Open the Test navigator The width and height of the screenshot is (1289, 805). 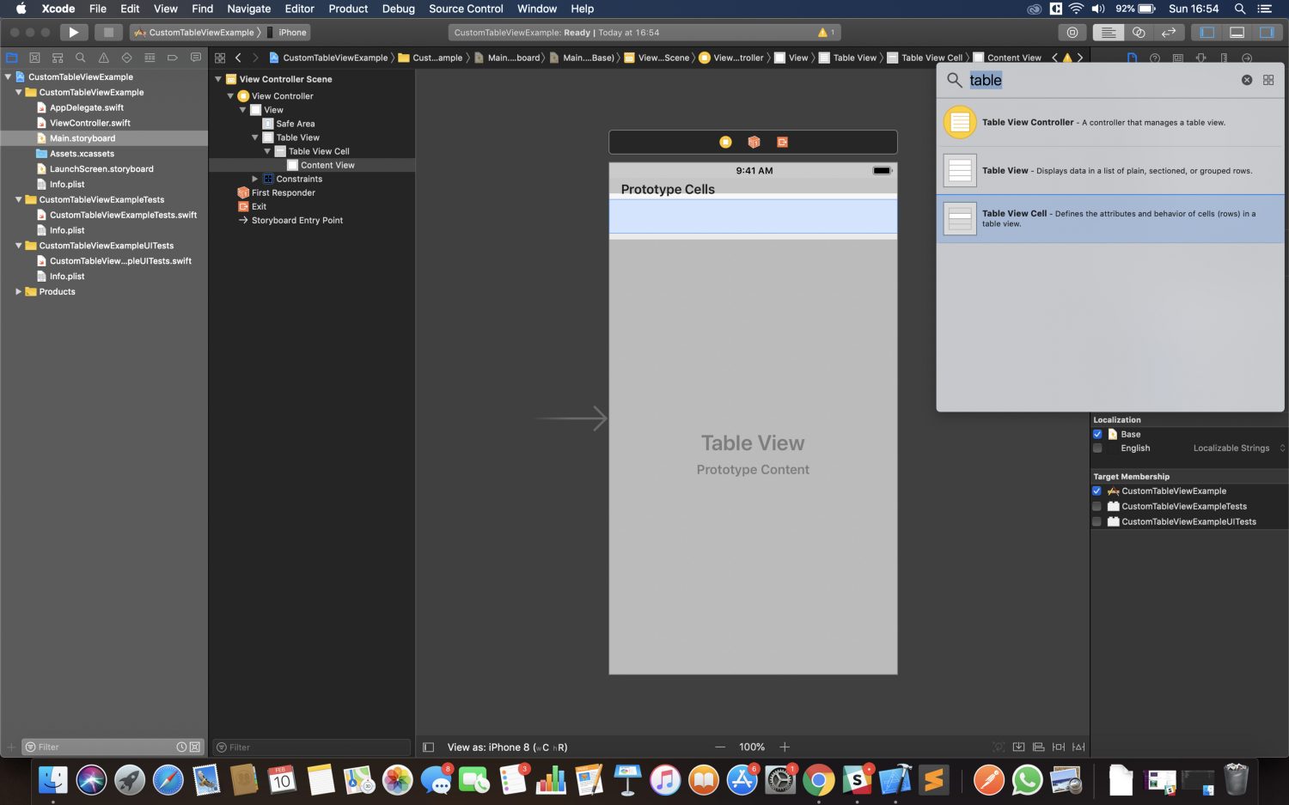[x=126, y=58]
